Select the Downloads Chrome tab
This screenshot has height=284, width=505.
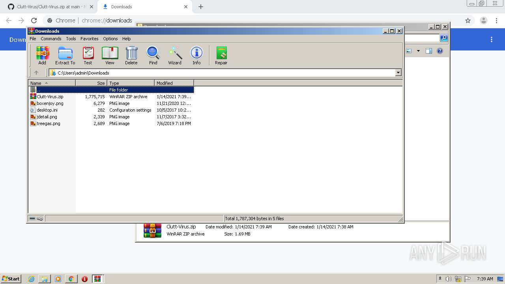tap(144, 7)
